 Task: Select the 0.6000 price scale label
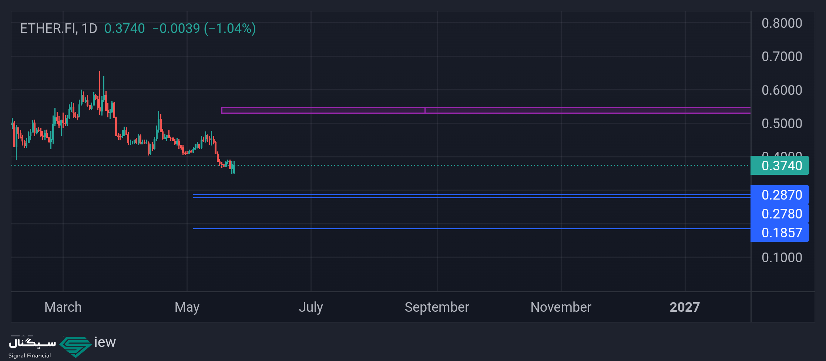pos(782,90)
